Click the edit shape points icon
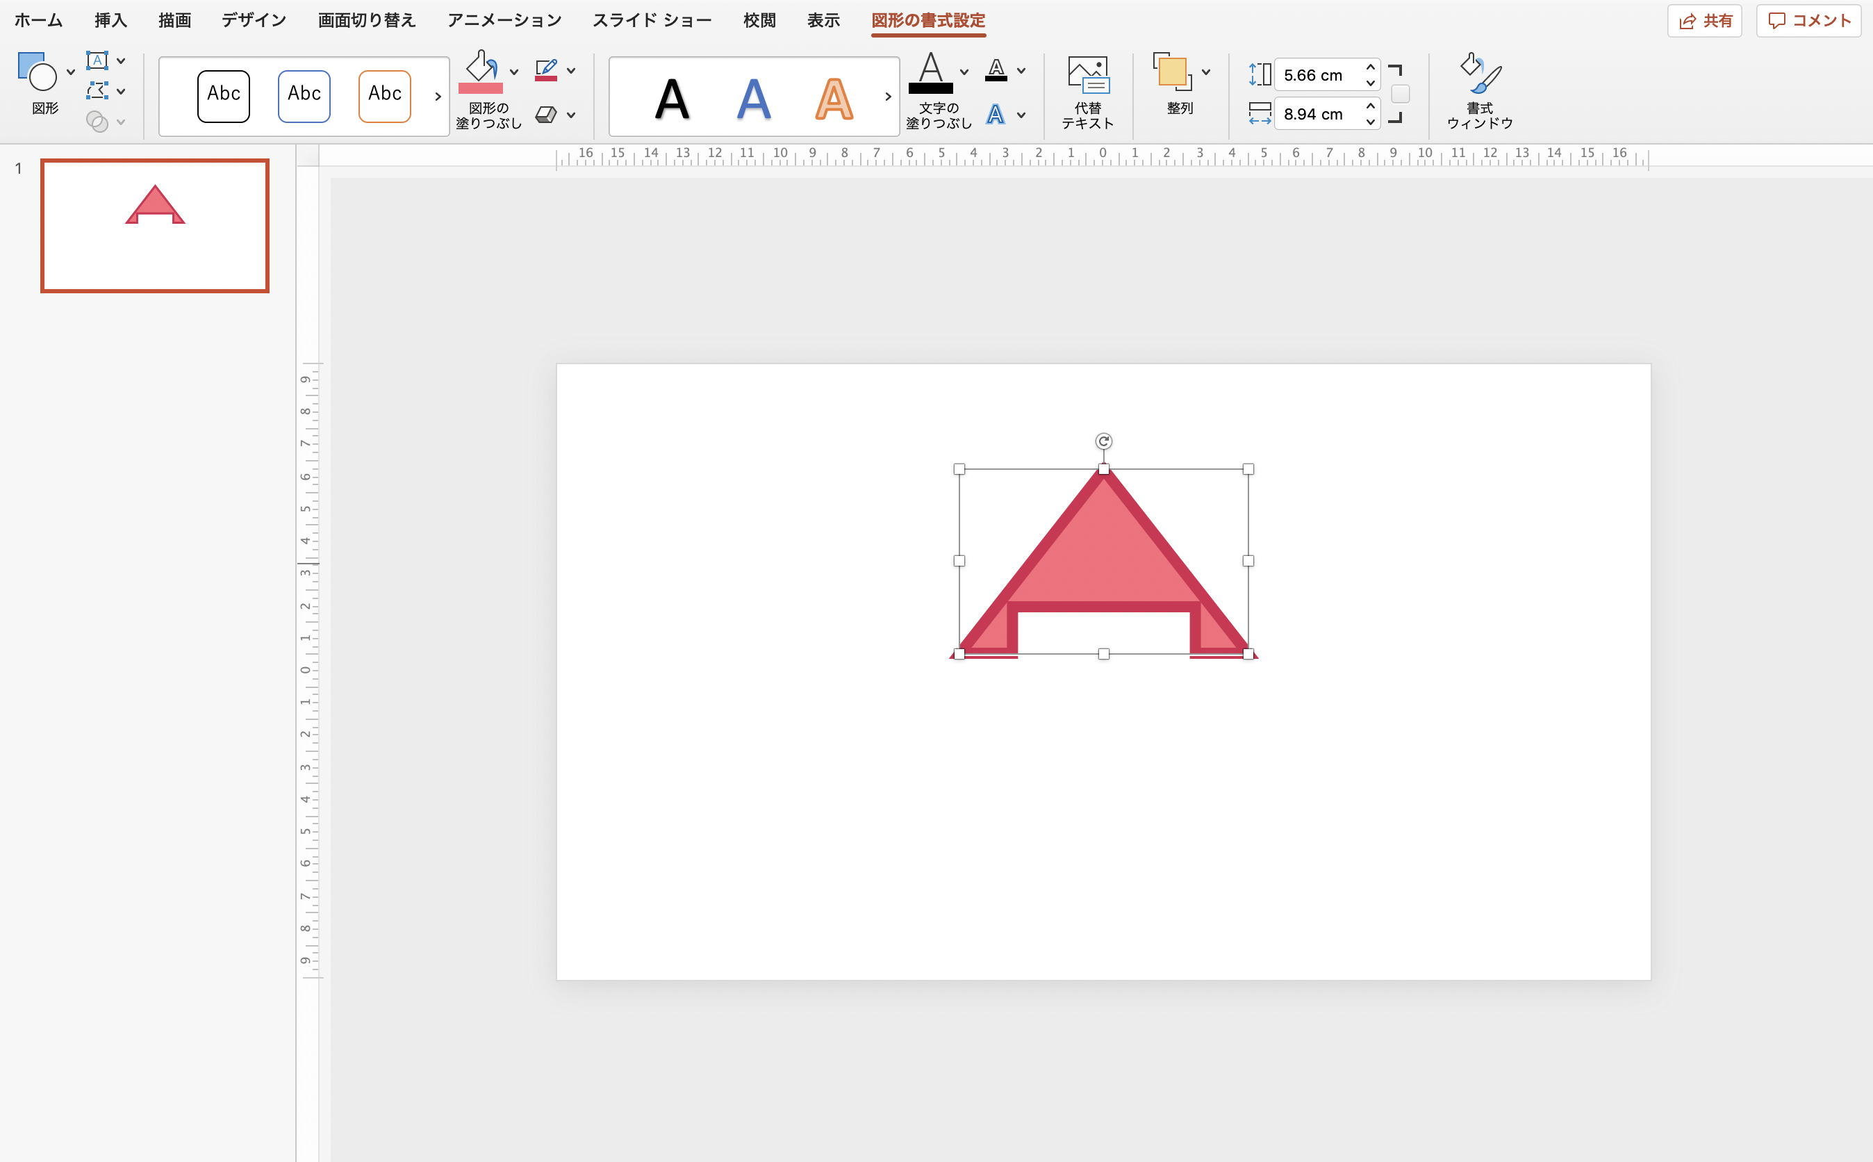Image resolution: width=1873 pixels, height=1162 pixels. (x=97, y=90)
